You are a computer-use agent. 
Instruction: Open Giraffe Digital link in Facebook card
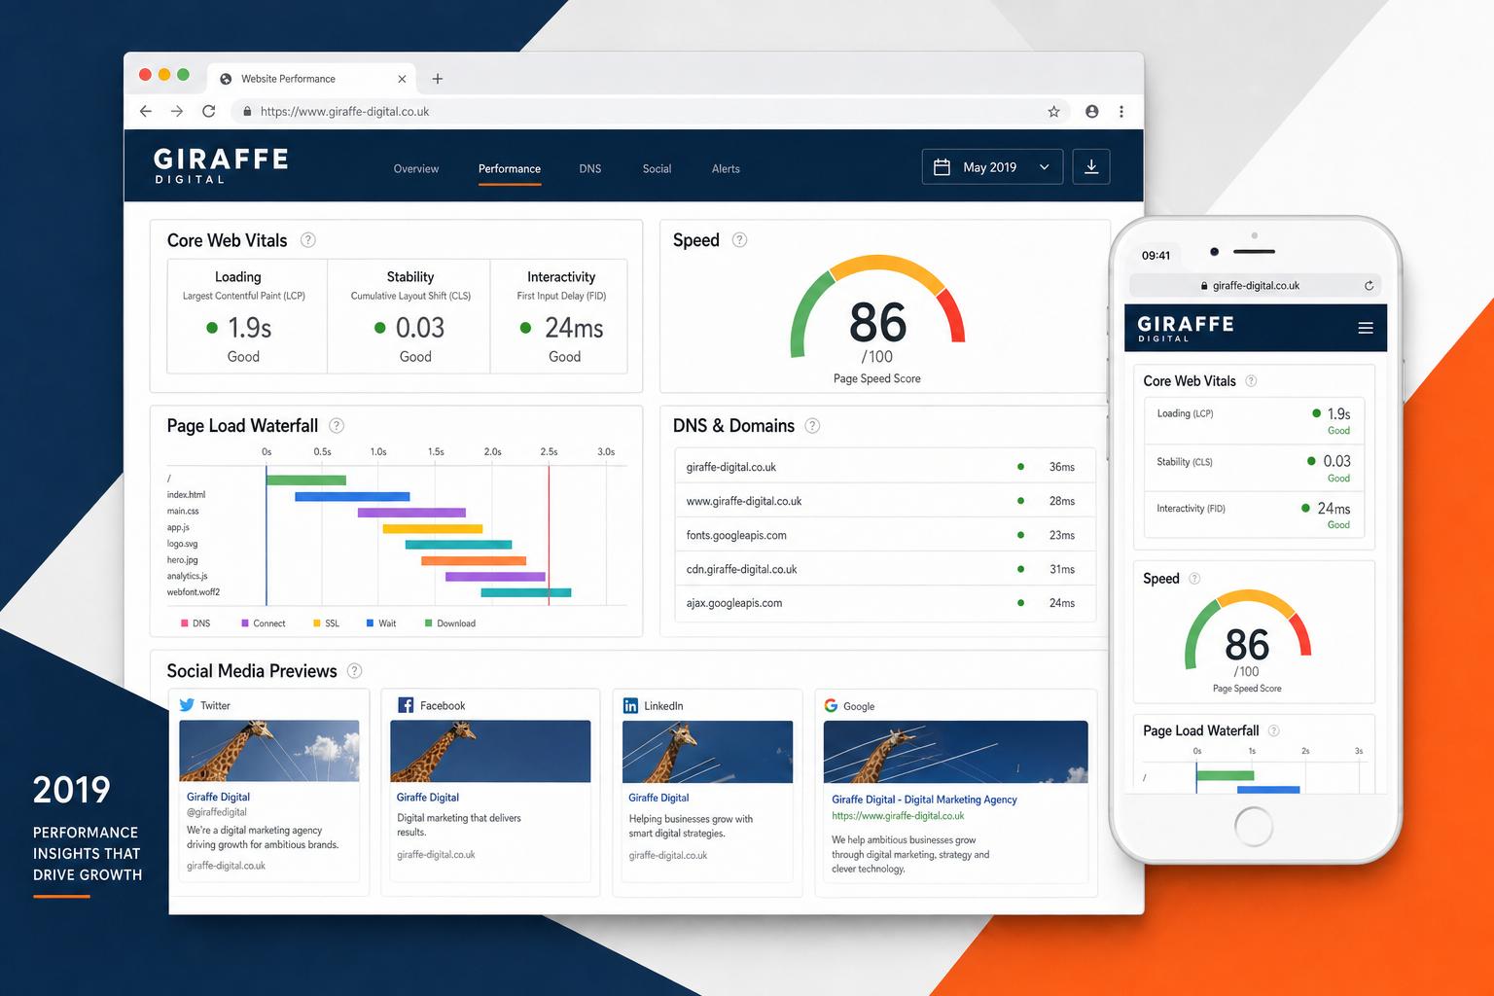[x=428, y=797]
